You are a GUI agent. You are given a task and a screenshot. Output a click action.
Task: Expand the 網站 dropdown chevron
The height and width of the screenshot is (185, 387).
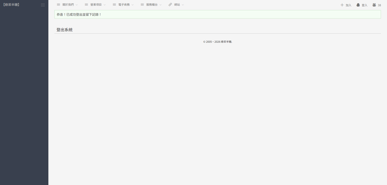click(183, 5)
